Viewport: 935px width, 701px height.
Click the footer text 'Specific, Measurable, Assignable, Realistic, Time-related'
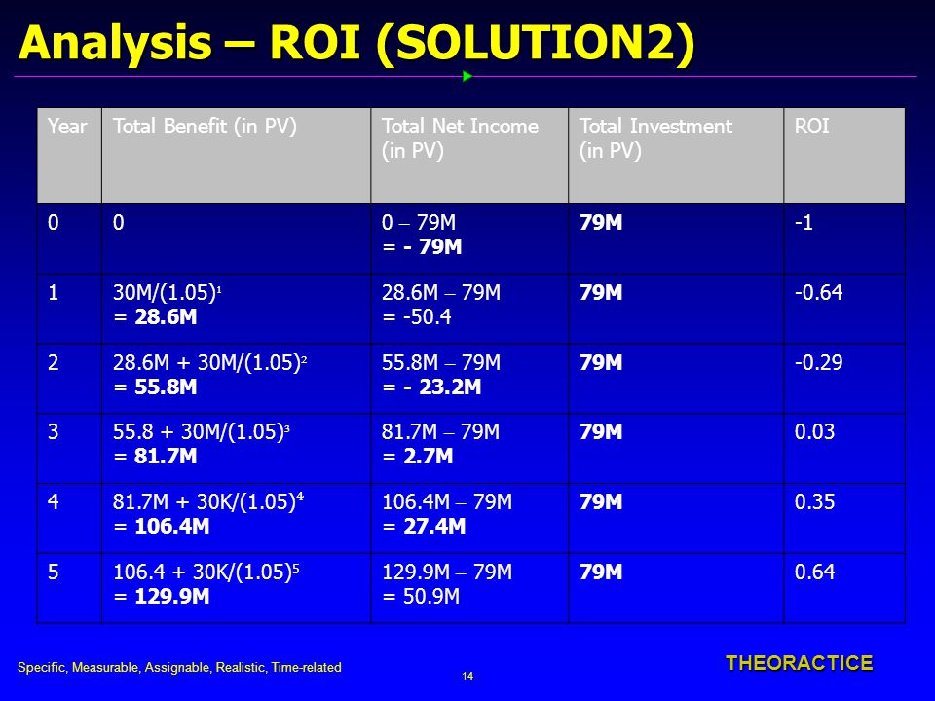click(x=179, y=668)
